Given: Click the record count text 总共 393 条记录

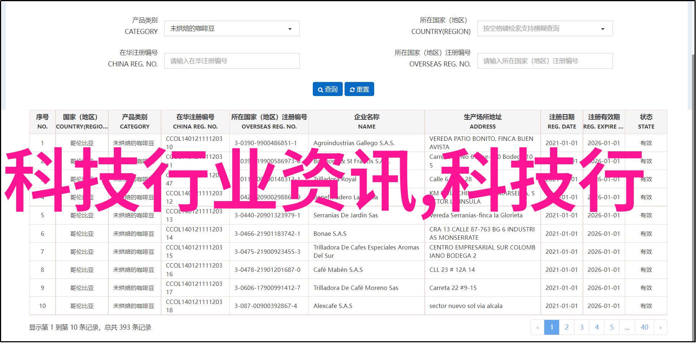Looking at the screenshot, I should tap(128, 327).
